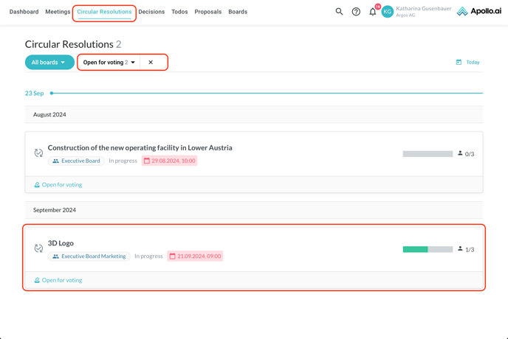Click Today link
The image size is (508, 339).
coord(473,63)
